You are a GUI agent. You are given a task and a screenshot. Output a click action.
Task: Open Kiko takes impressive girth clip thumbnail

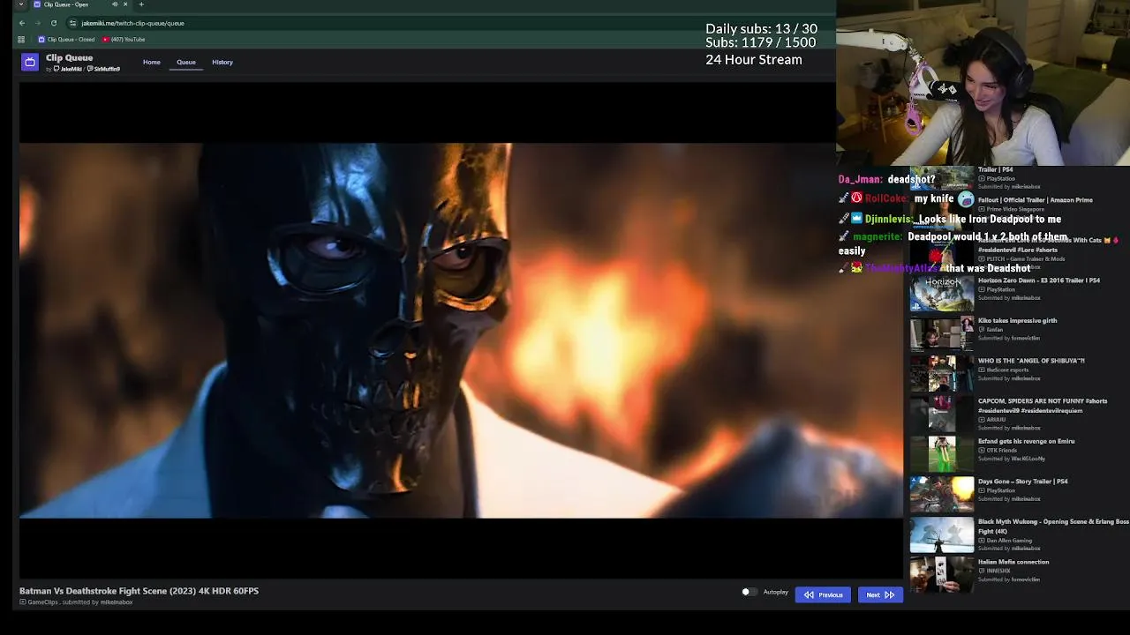[x=942, y=334]
